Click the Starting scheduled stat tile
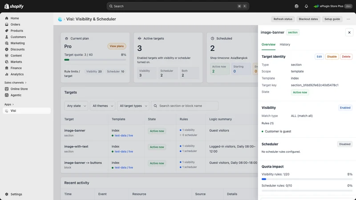 click(241, 69)
